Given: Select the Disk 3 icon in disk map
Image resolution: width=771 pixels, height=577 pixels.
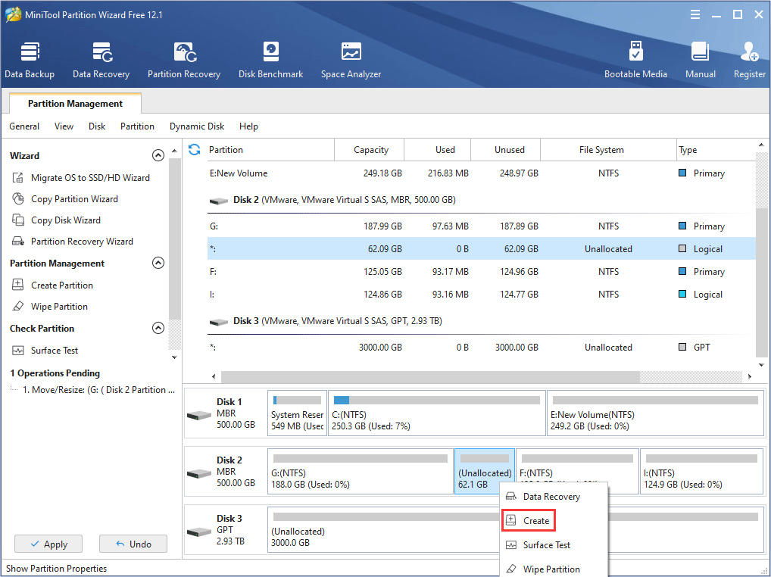Looking at the screenshot, I should [x=199, y=532].
